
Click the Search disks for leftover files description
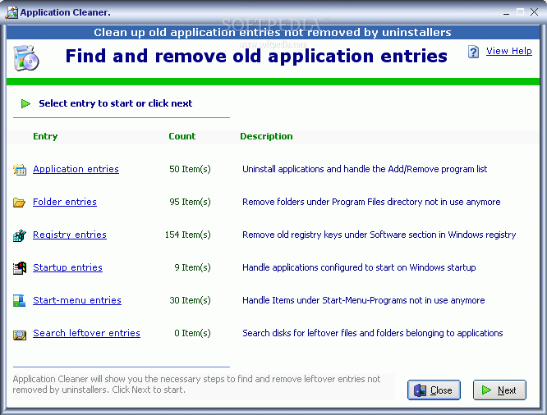373,333
